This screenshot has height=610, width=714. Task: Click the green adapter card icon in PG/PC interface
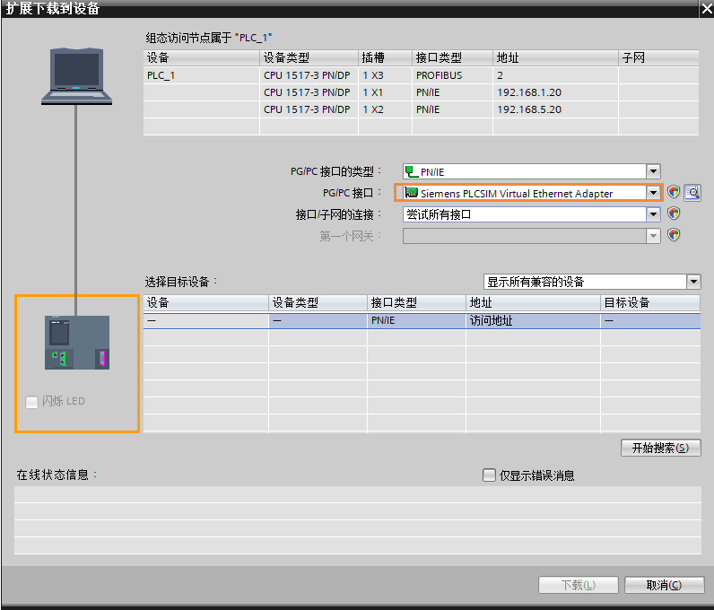[411, 193]
